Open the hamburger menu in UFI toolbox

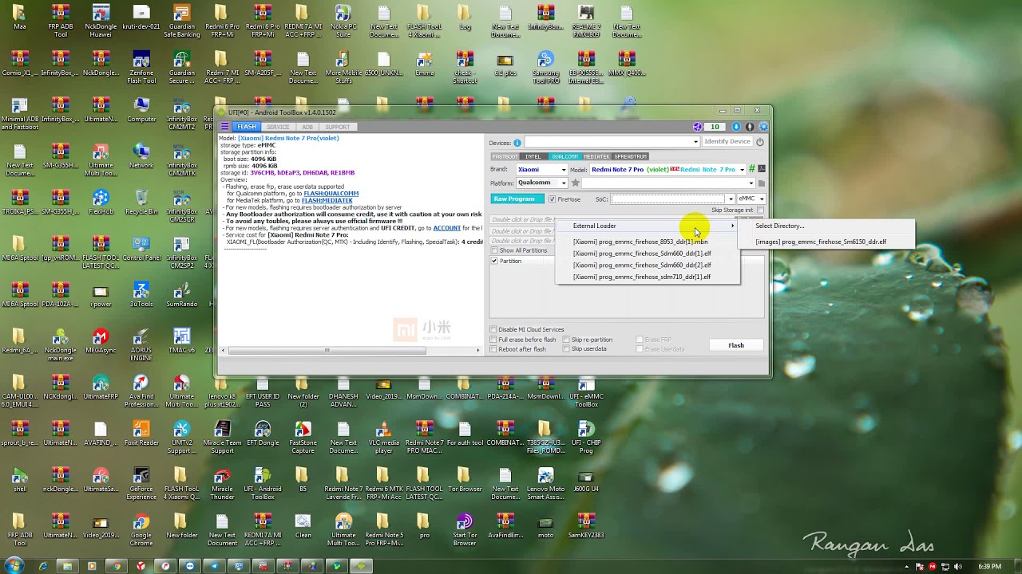pyautogui.click(x=225, y=127)
